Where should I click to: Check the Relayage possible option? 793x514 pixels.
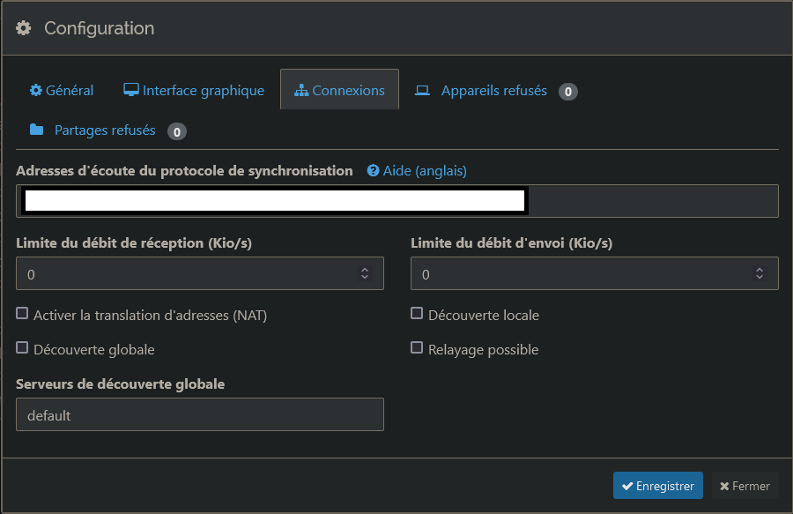(418, 348)
